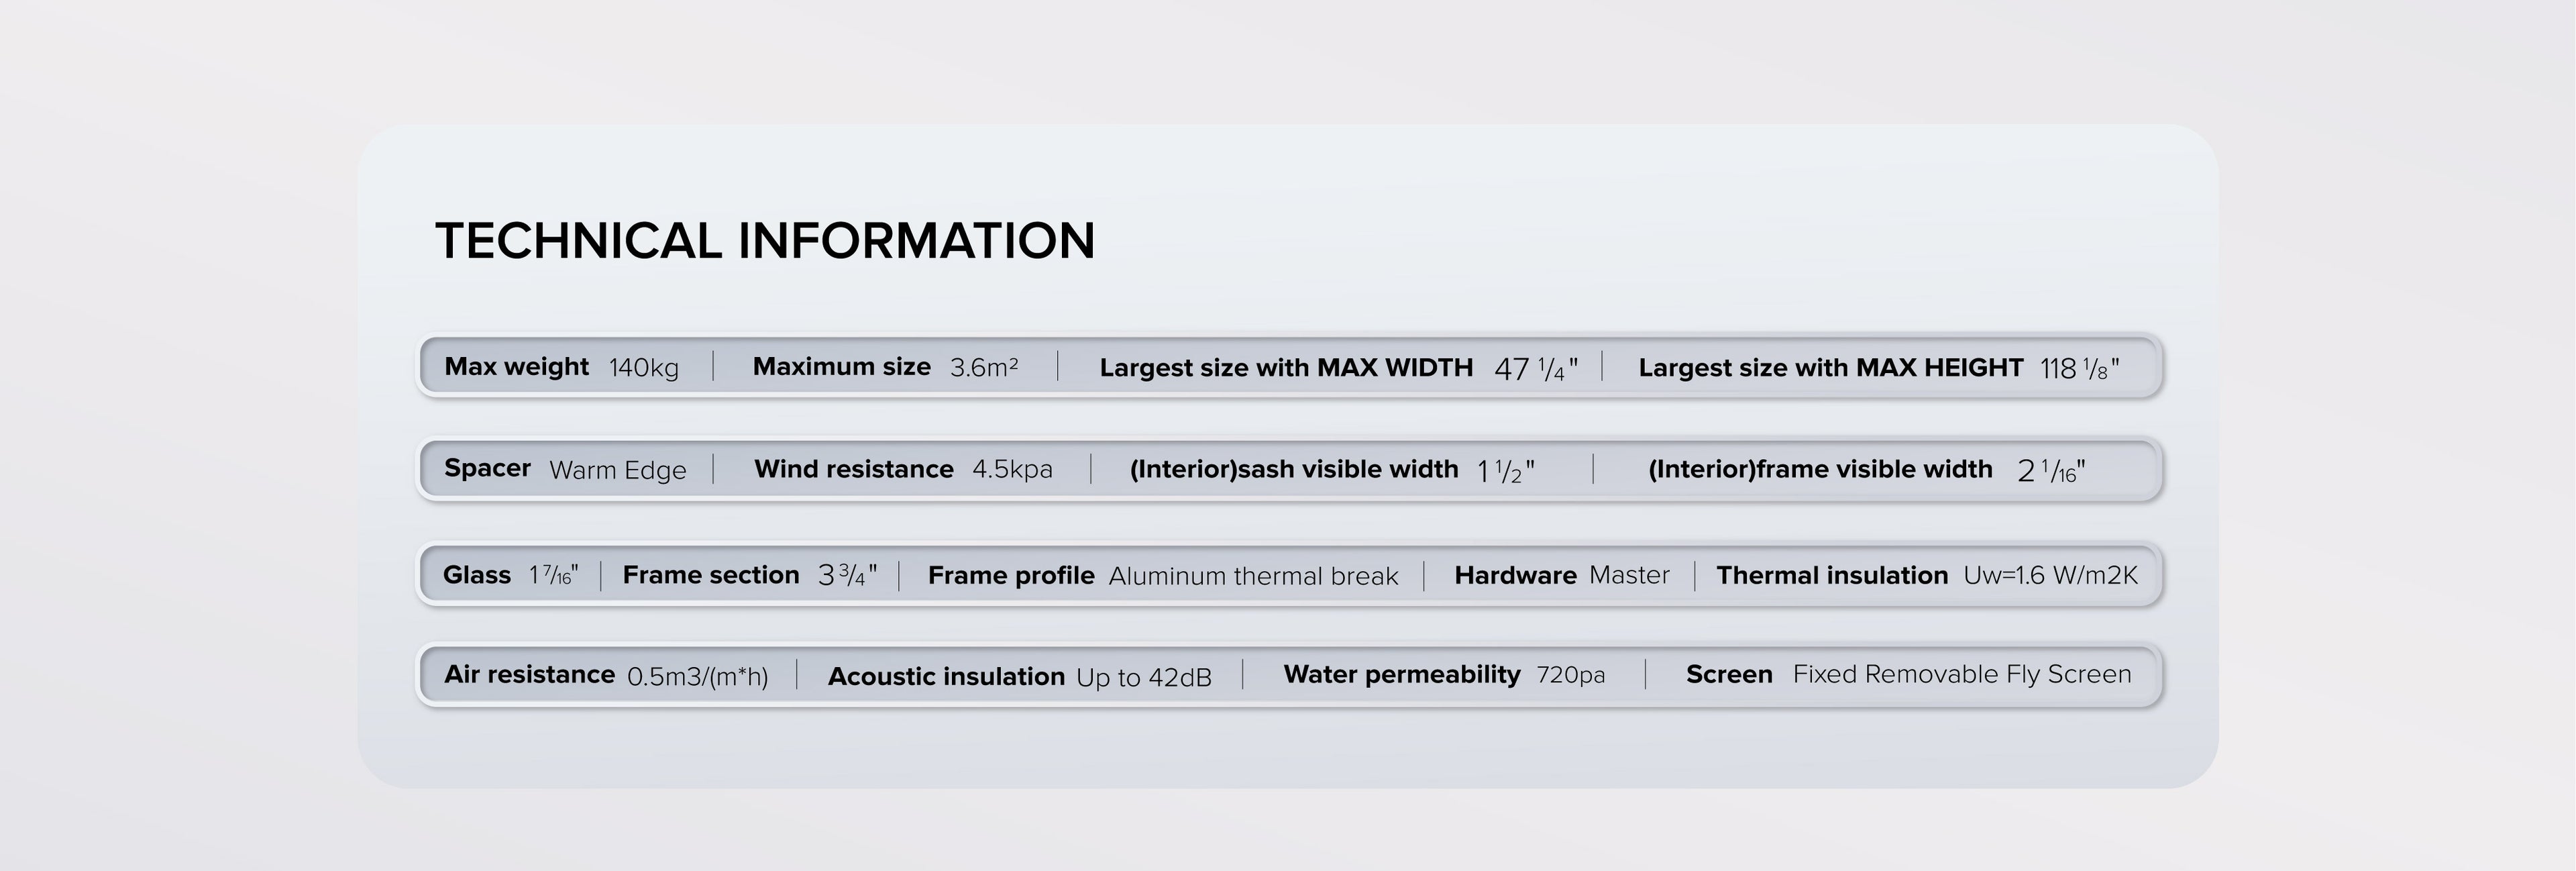Click Wind resistance 4.5kpa spec
Image resolution: width=2576 pixels, height=871 pixels.
pos(903,469)
